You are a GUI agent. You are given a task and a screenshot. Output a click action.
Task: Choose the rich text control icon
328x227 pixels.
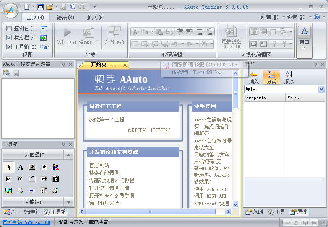[56, 167]
